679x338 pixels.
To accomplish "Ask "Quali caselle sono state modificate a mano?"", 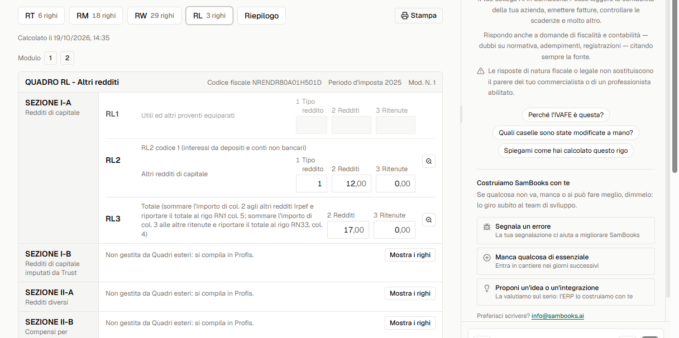I will [x=566, y=133].
